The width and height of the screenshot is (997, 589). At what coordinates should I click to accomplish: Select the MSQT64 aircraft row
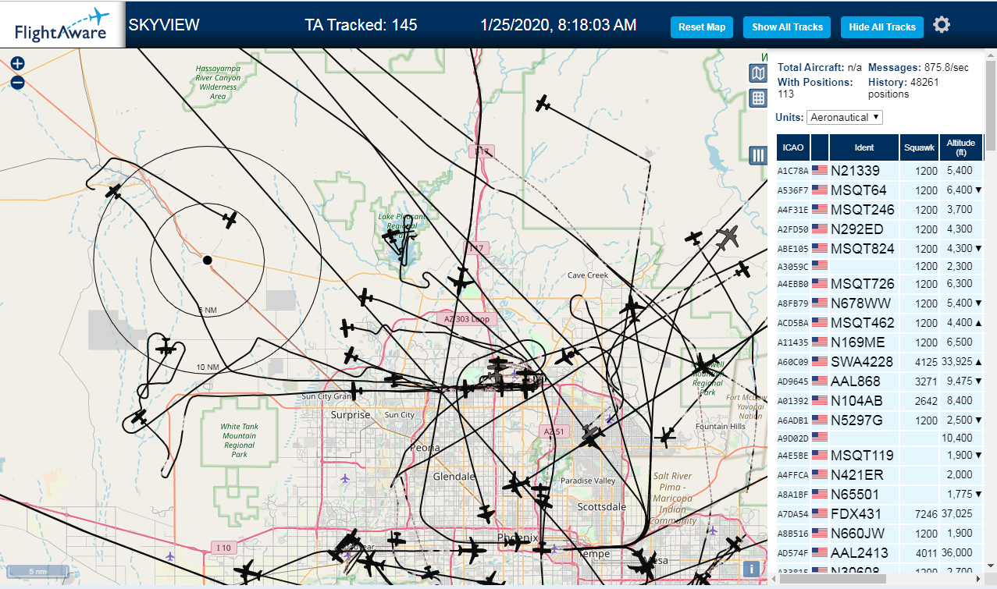coord(880,190)
